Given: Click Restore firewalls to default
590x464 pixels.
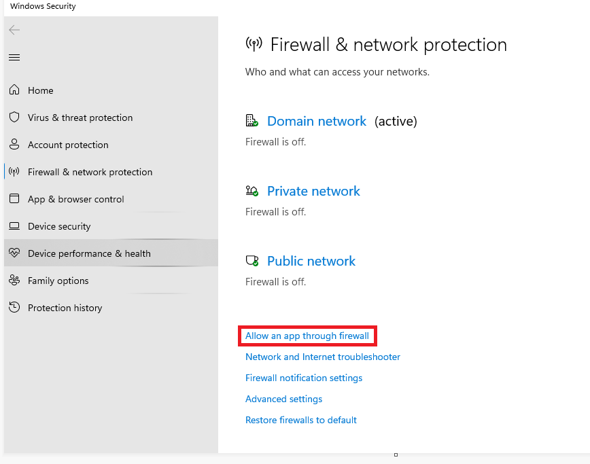Looking at the screenshot, I should tap(301, 420).
